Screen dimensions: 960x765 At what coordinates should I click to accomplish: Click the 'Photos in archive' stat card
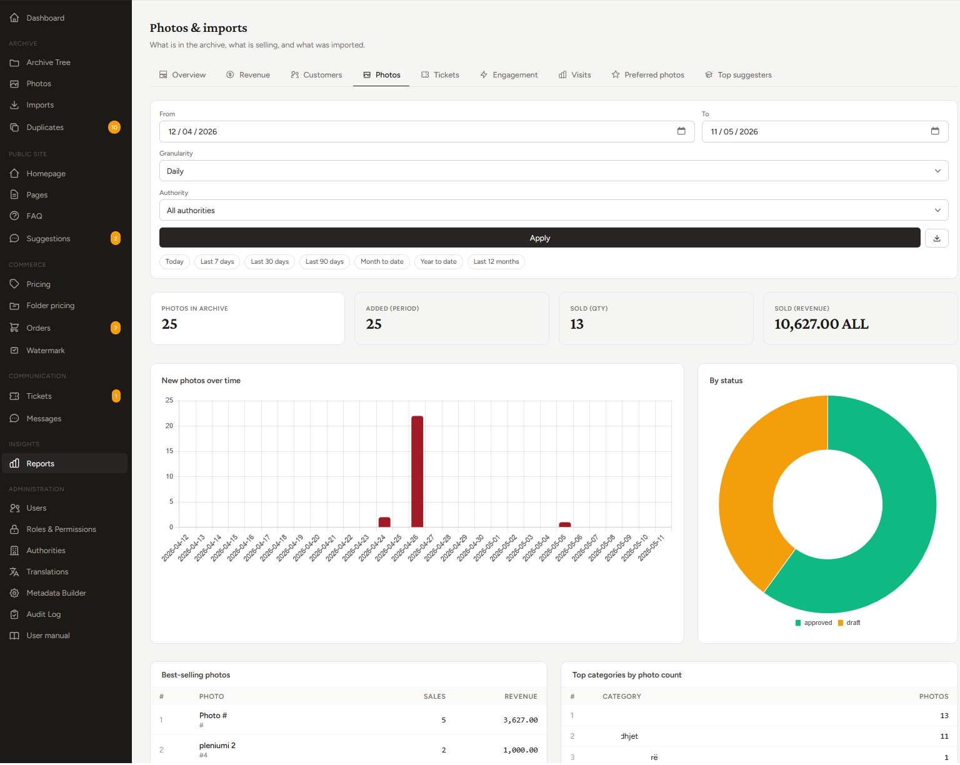coord(247,319)
